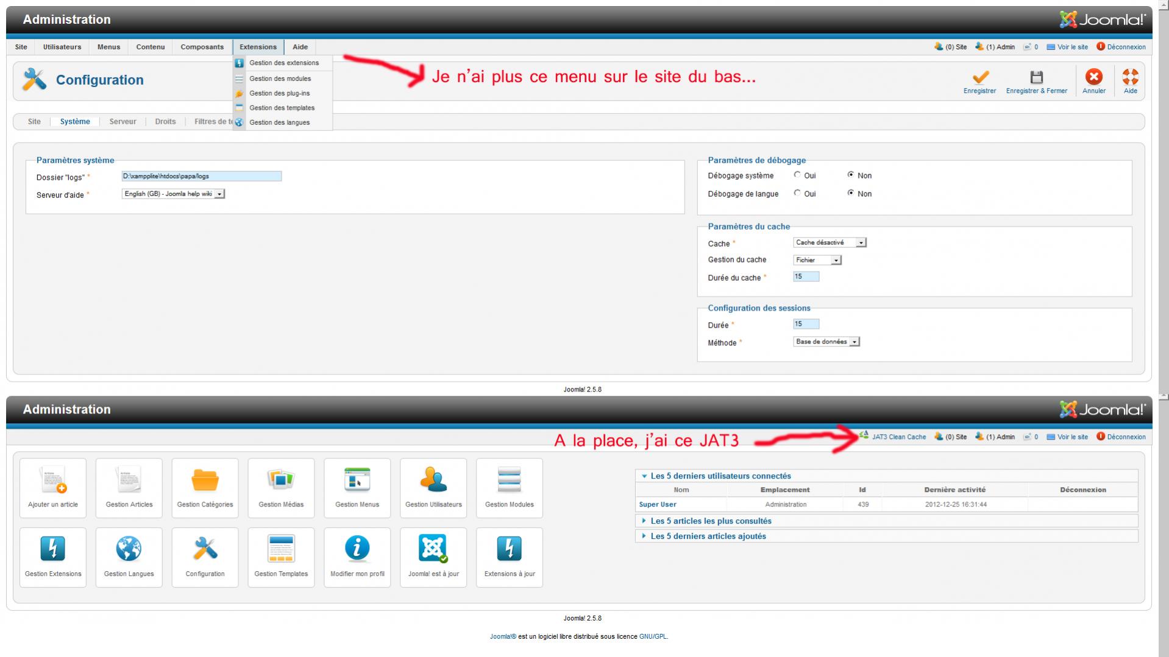Open the Extensions menu
The width and height of the screenshot is (1169, 657).
[258, 47]
